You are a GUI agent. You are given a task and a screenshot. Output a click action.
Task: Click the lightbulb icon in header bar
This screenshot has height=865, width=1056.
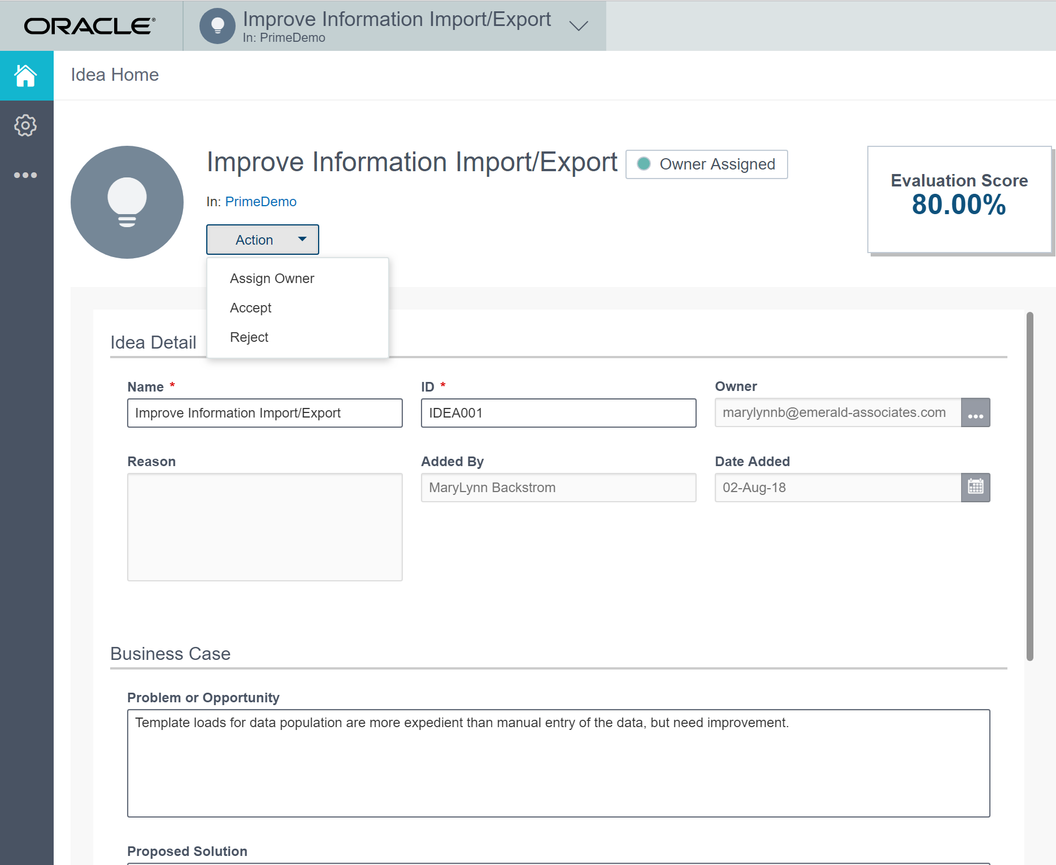(x=218, y=26)
